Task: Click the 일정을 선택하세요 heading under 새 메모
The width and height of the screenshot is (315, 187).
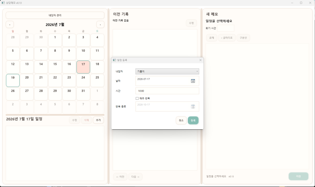Action: 219,21
